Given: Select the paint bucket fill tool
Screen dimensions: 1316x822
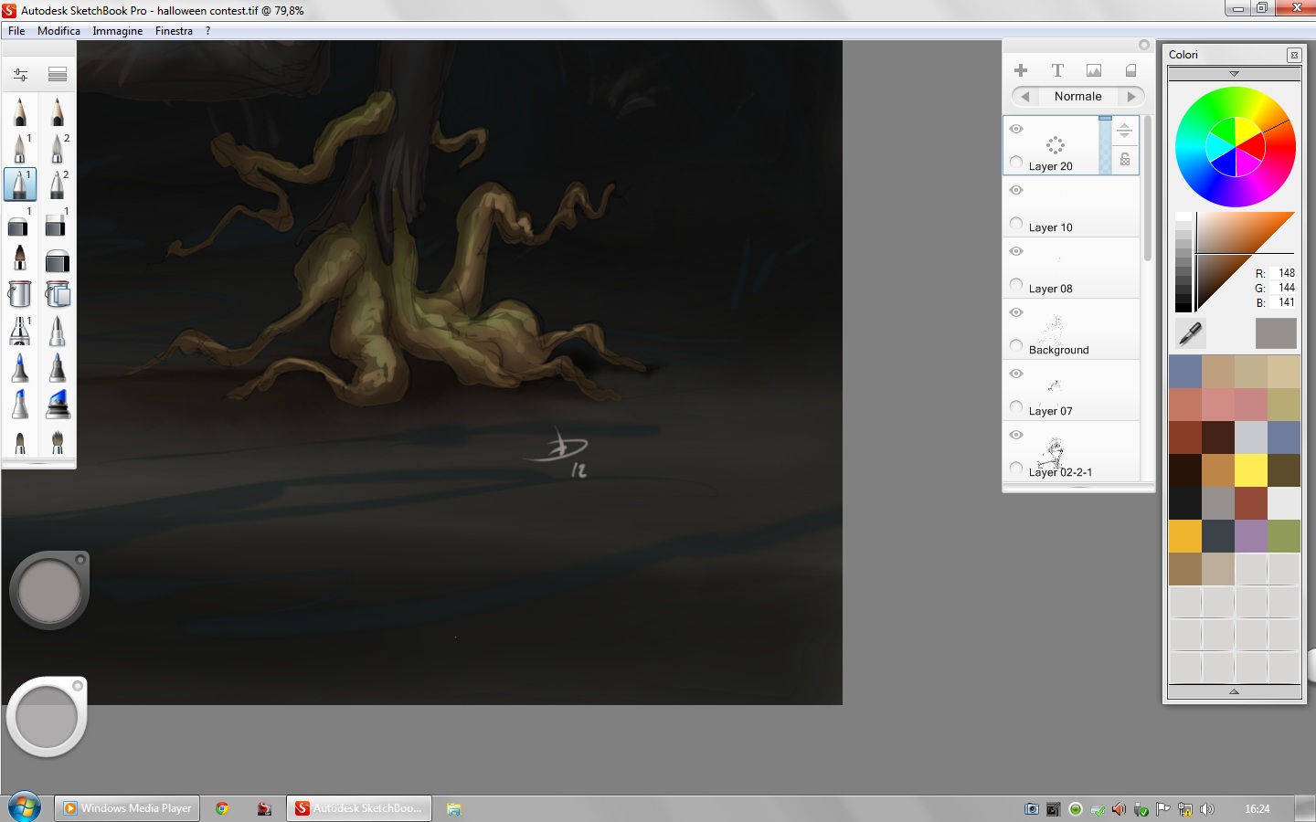Looking at the screenshot, I should tap(20, 293).
